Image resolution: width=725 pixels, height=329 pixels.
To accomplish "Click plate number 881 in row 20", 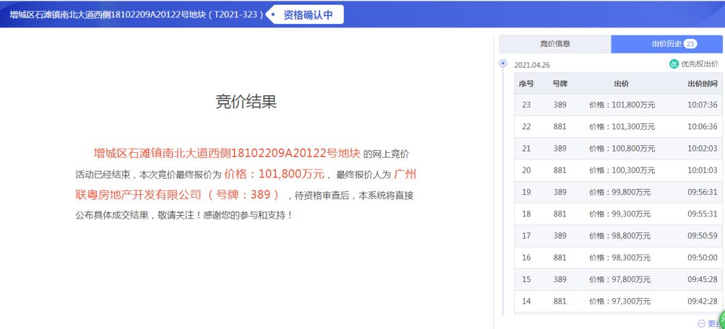I will (560, 170).
